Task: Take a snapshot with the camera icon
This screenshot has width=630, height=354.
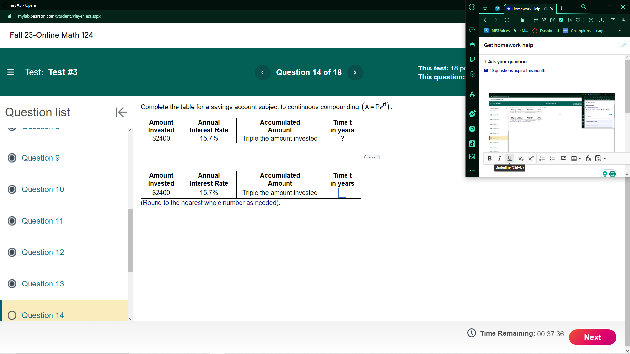Action: [x=553, y=20]
